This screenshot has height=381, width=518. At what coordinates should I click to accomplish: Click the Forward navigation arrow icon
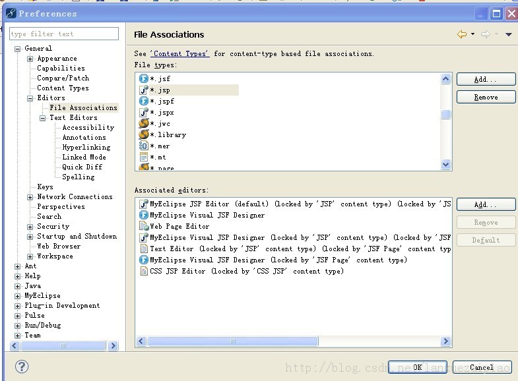pyautogui.click(x=486, y=34)
